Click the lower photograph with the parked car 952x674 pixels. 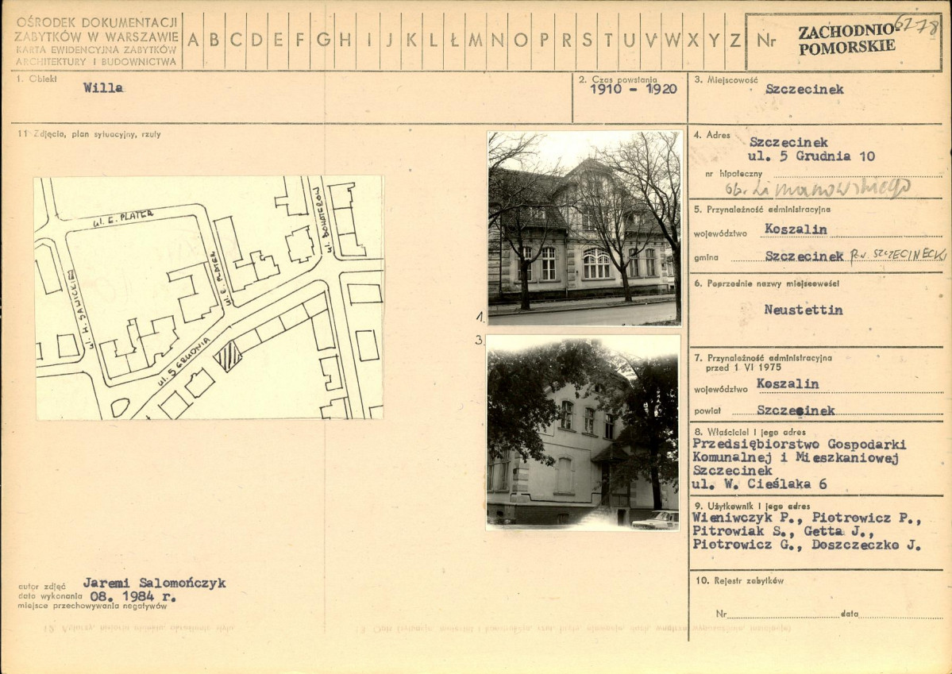pyautogui.click(x=583, y=433)
